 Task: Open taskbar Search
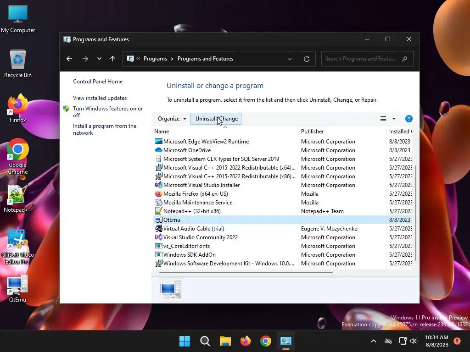click(x=205, y=341)
